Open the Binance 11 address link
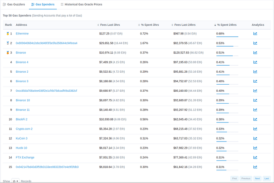This screenshot has width=274, height=183. [23, 110]
